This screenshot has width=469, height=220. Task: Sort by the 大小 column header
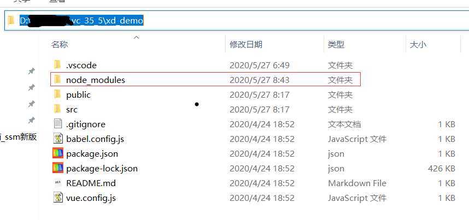(x=418, y=45)
